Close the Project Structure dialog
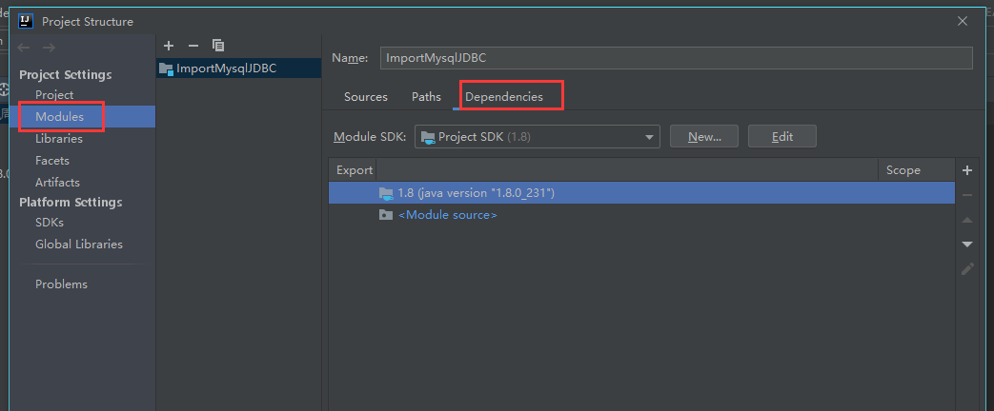 pos(963,21)
